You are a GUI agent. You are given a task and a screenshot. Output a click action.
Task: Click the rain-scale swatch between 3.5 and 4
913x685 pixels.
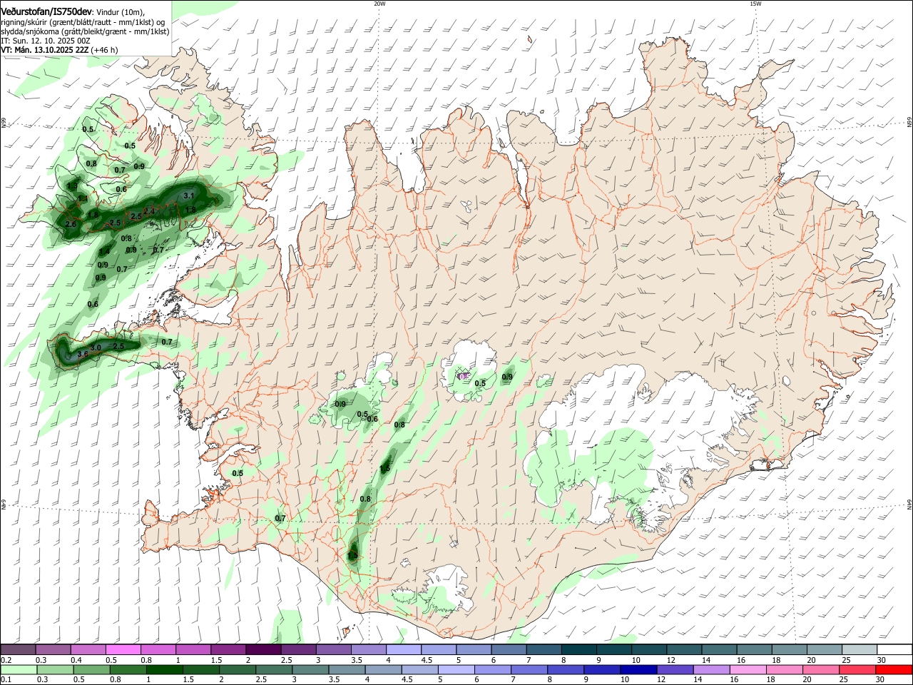click(x=345, y=670)
